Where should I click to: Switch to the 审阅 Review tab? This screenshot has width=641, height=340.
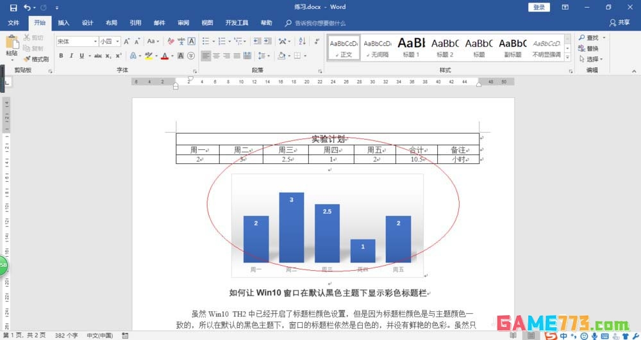click(183, 23)
